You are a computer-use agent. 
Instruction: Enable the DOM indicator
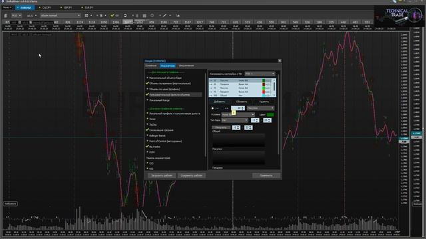[x=151, y=152]
